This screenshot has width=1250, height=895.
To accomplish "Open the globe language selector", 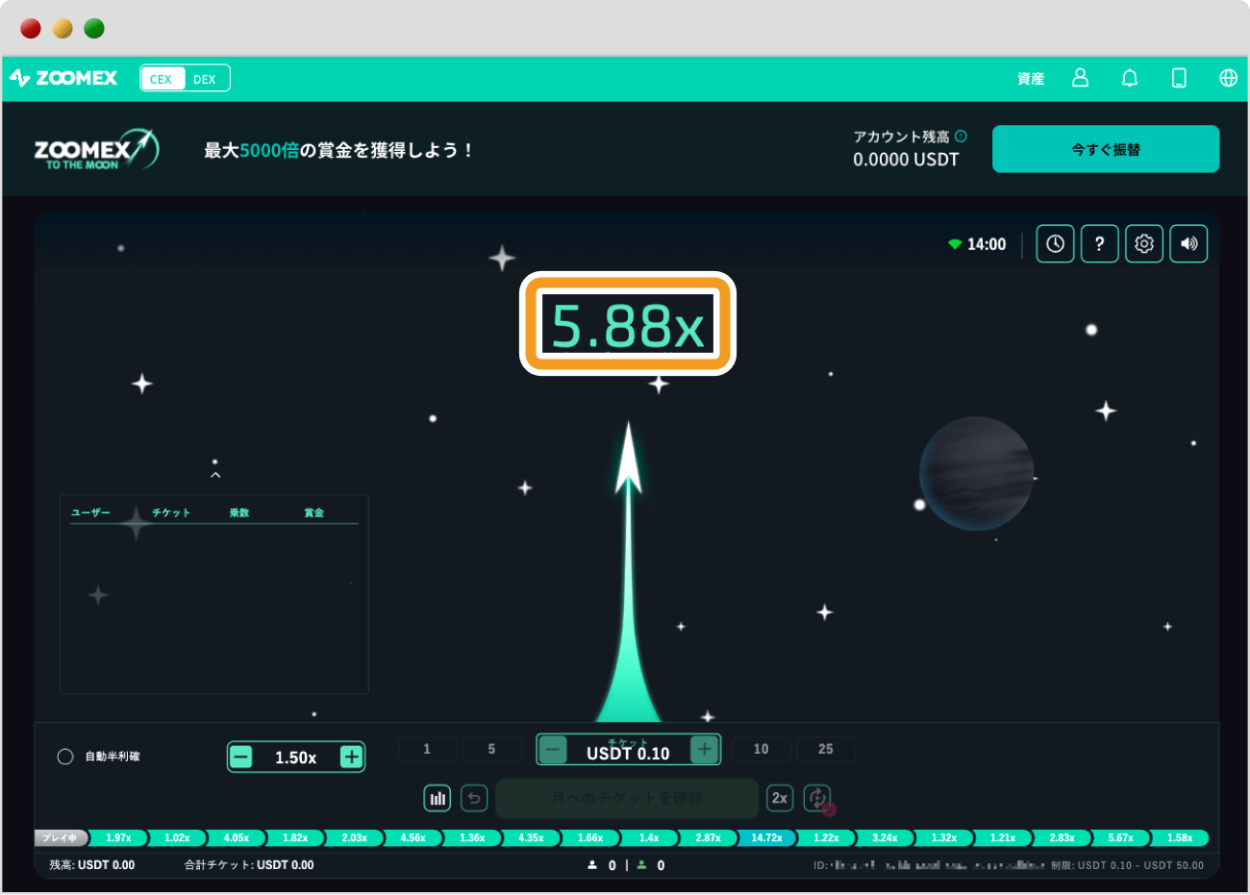I will (1228, 78).
